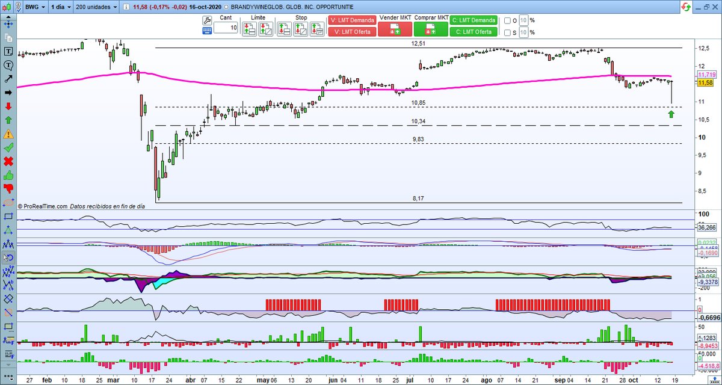Click 'V: LMT Oferta' red button
Screen dimensions: 722x385
click(x=351, y=32)
